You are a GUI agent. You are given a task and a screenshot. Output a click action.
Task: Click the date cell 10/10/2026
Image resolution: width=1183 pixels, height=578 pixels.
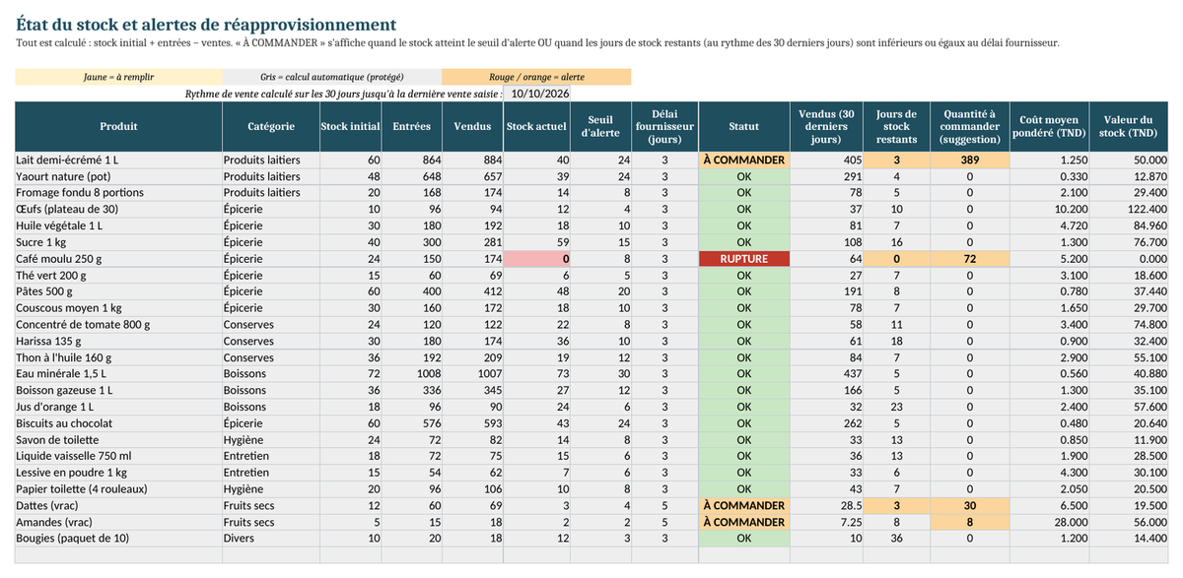[x=536, y=94]
